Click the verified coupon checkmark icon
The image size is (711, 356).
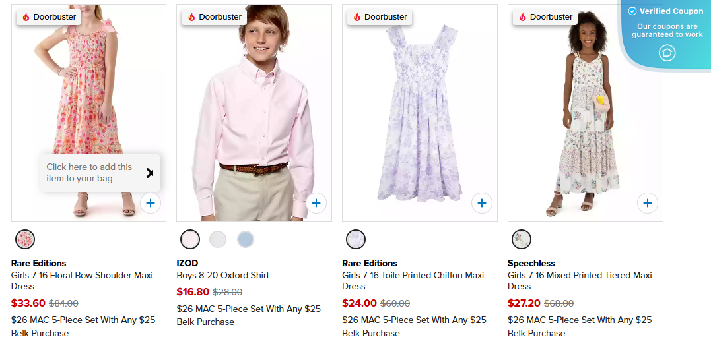(632, 11)
